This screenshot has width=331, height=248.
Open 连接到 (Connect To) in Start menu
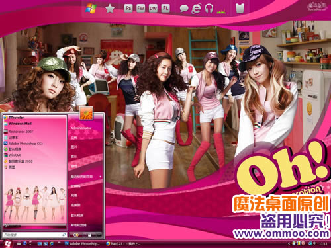coord(75,205)
